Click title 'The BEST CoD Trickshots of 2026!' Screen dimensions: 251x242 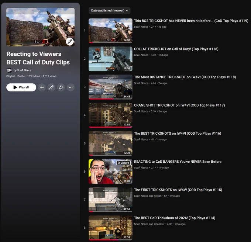[x=175, y=218]
